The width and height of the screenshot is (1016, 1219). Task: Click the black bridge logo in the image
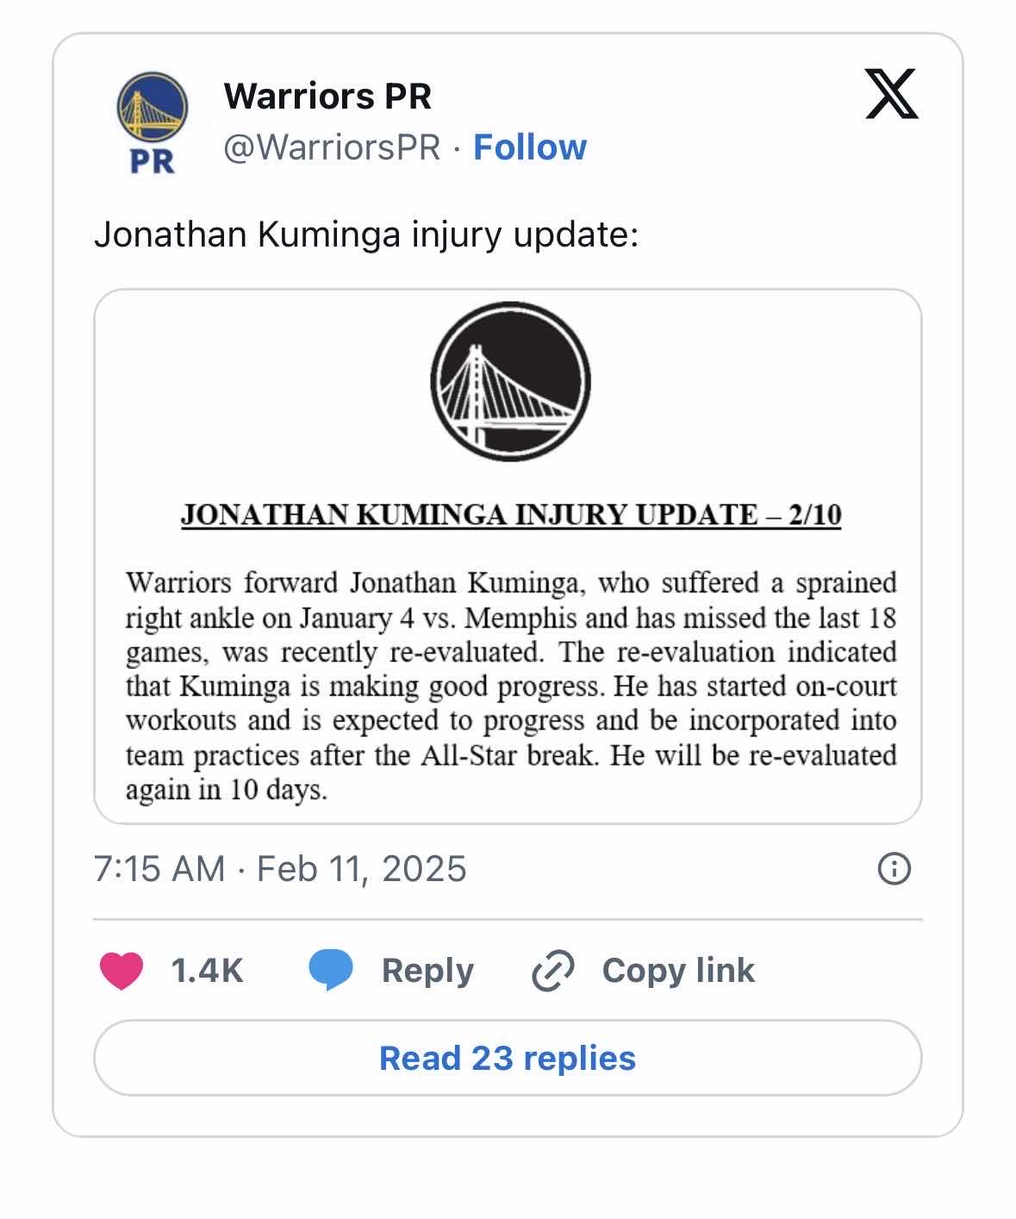pos(510,381)
